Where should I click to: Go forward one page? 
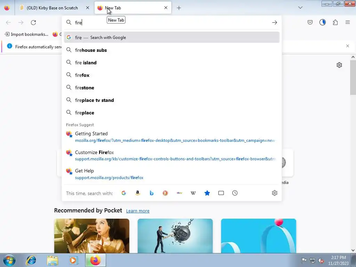21,23
